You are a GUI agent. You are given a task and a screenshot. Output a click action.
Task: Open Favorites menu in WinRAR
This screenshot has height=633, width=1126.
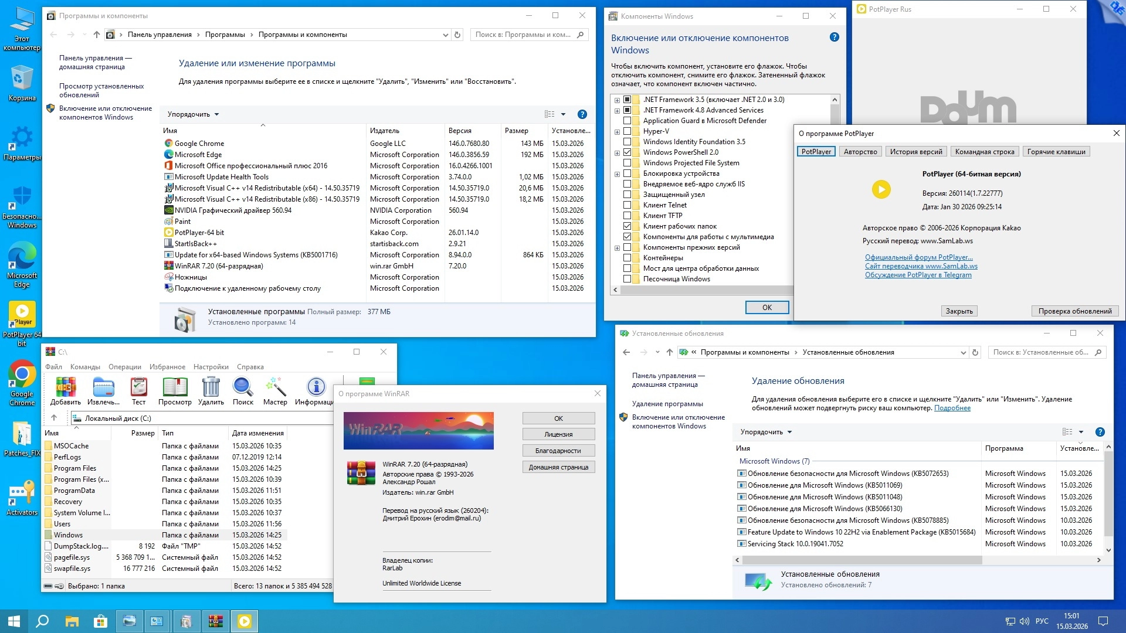pyautogui.click(x=167, y=367)
